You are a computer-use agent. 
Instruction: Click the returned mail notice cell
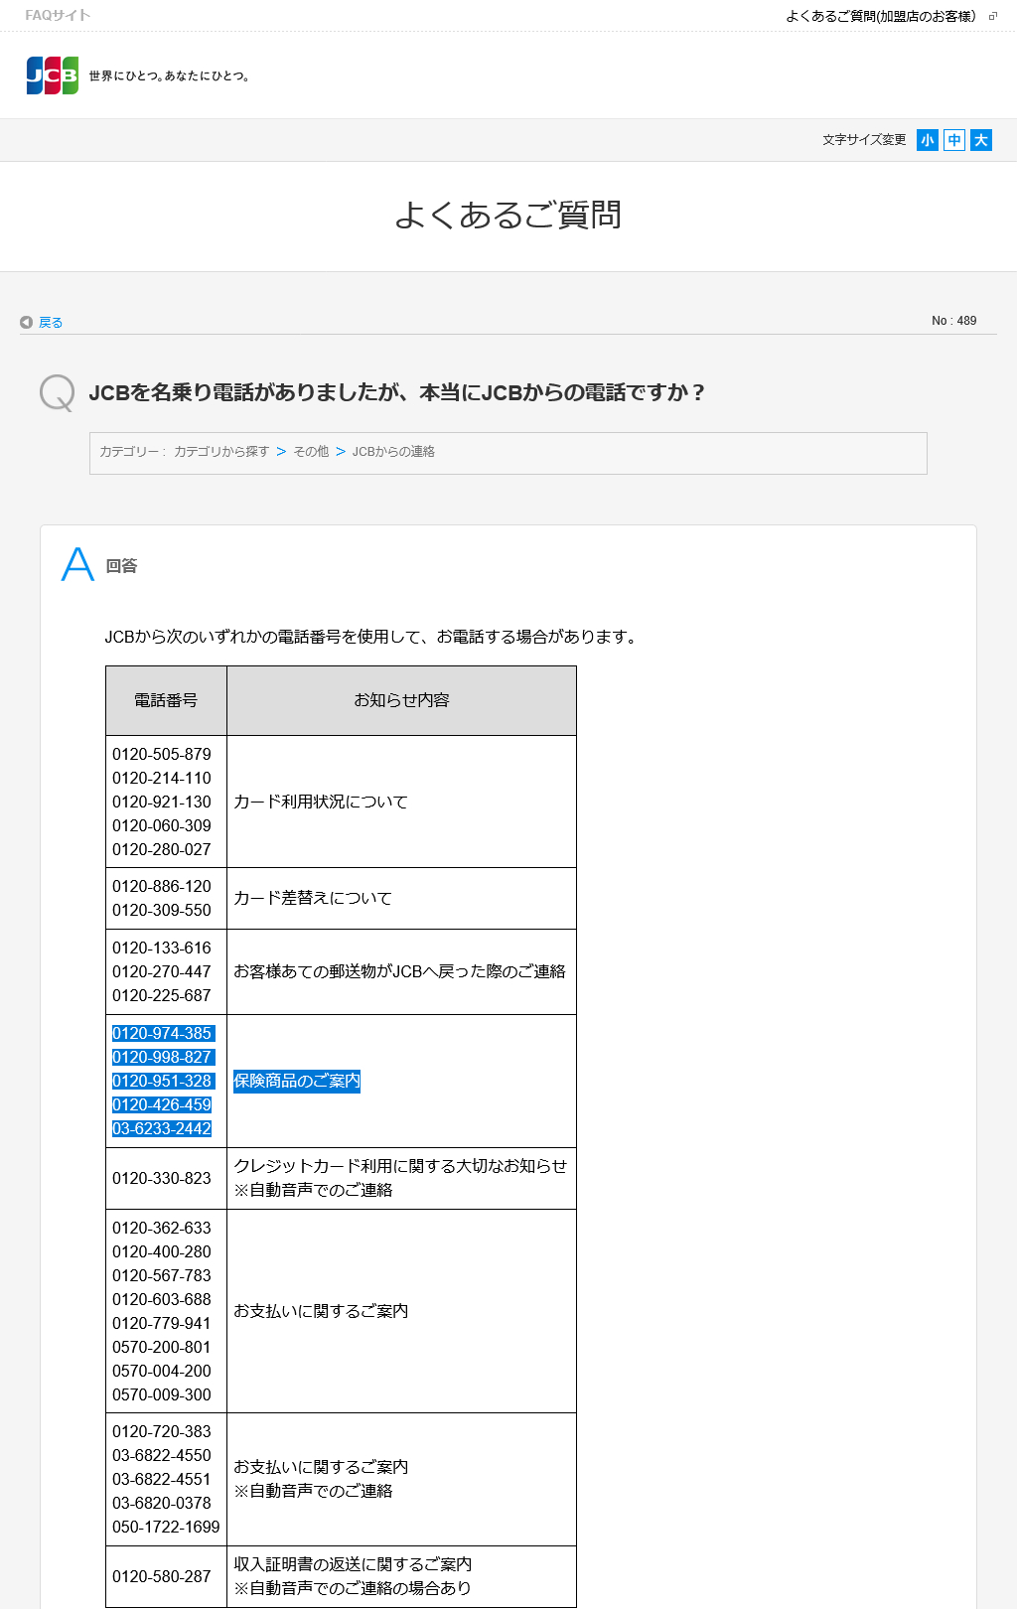point(399,971)
